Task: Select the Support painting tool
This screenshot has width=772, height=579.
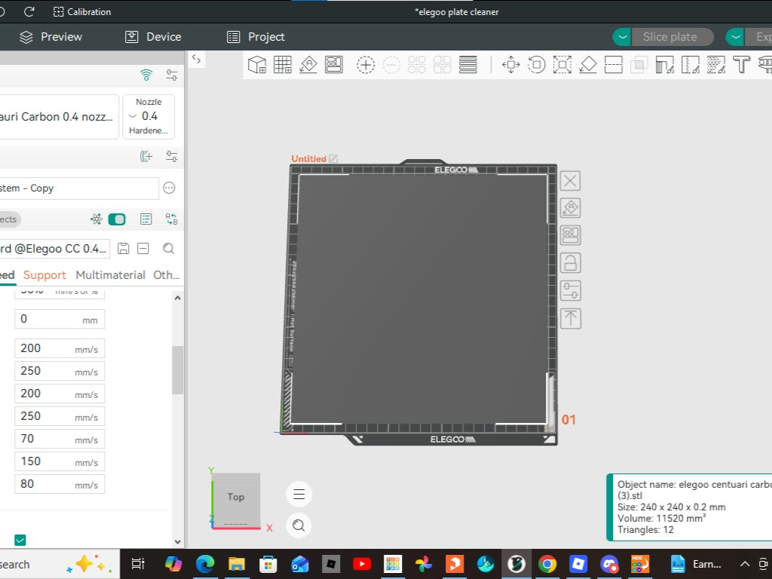Action: coord(665,65)
